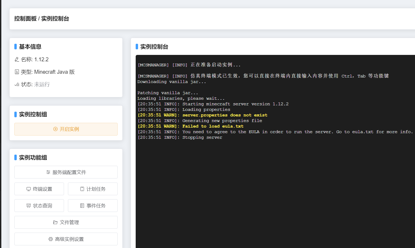This screenshot has height=248, width=415.
Task: Click the 实例功能组 panel heading
Action: point(33,158)
